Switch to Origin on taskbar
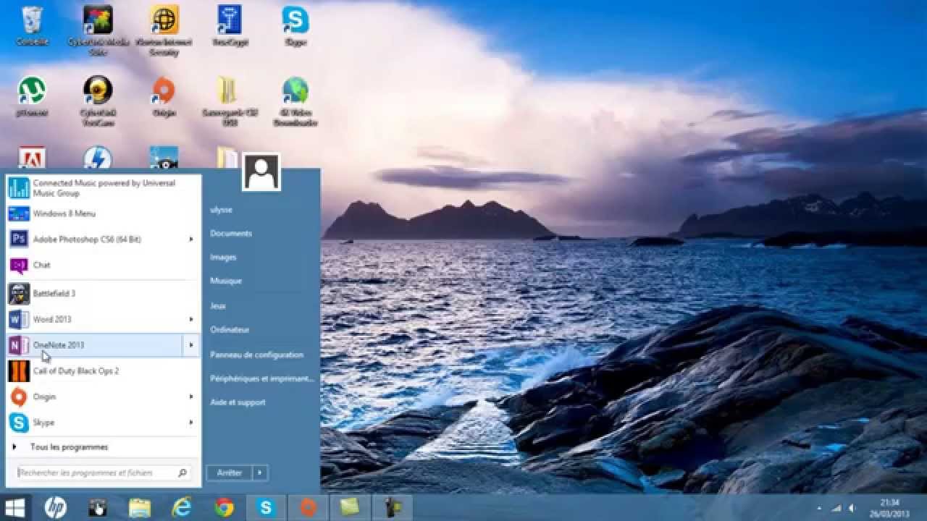Image resolution: width=927 pixels, height=521 pixels. pyautogui.click(x=308, y=508)
